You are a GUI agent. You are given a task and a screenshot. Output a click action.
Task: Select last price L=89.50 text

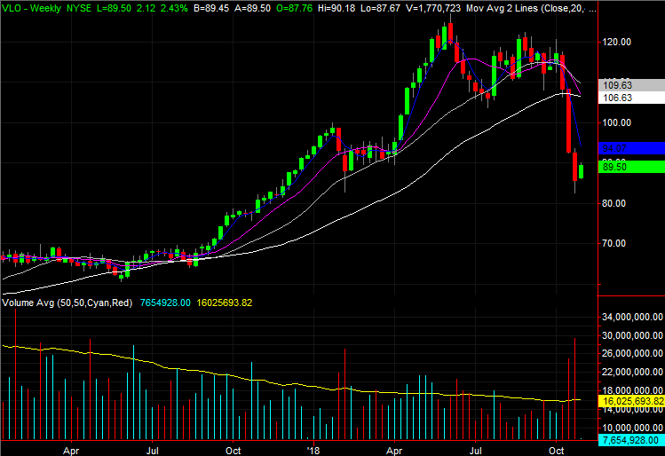coord(114,8)
